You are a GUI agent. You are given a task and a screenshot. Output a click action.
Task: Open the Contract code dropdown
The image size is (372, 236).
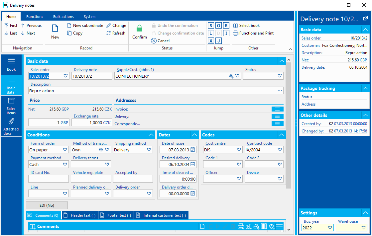click(x=280, y=149)
